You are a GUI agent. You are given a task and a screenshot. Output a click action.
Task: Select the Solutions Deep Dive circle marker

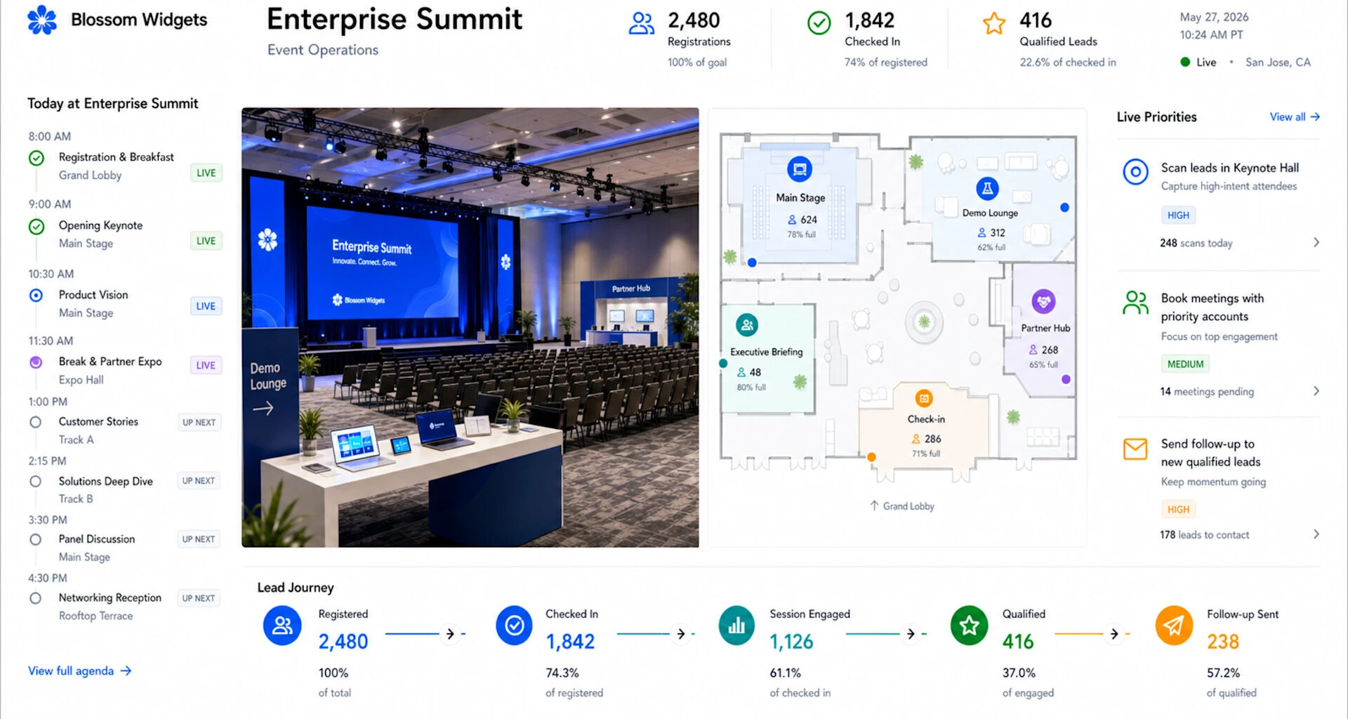coord(36,482)
